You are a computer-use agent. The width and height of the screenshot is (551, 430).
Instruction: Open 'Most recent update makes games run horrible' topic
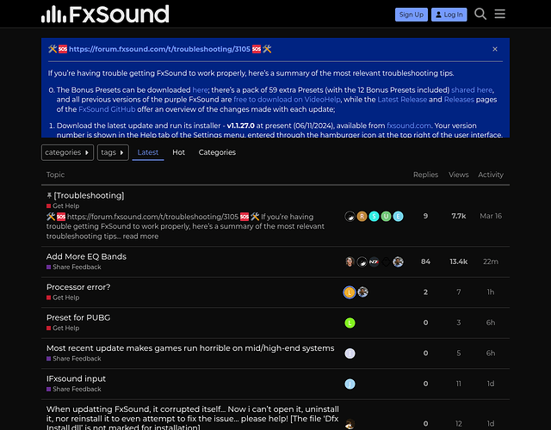click(190, 348)
